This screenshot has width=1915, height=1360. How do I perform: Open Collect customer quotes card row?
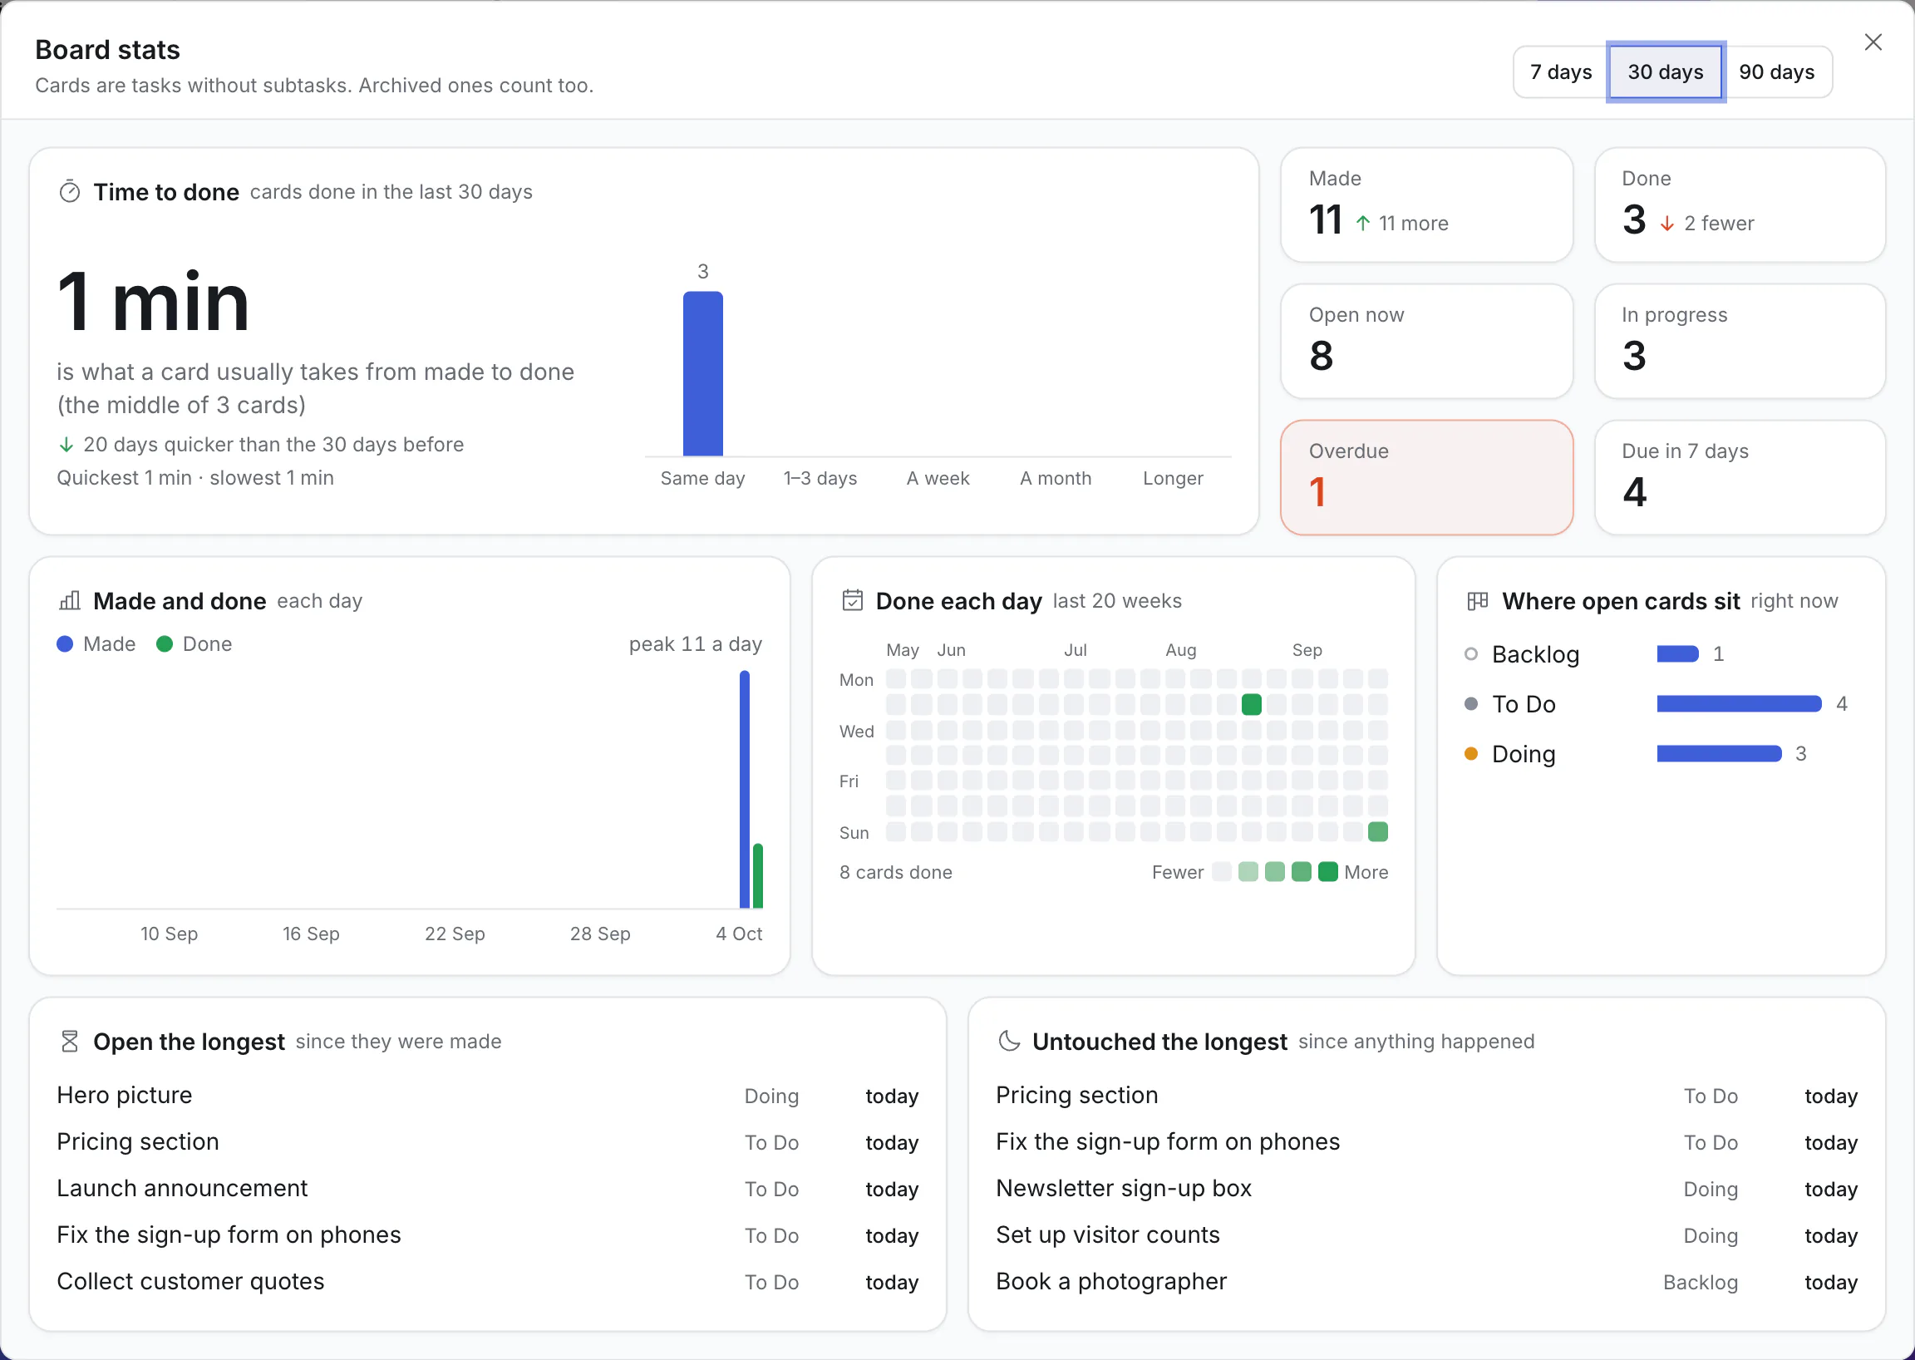[487, 1281]
